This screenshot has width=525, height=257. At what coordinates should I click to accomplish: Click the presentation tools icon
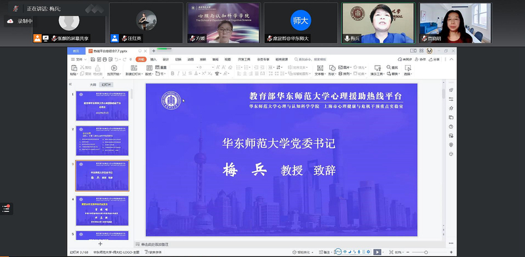pyautogui.click(x=377, y=68)
